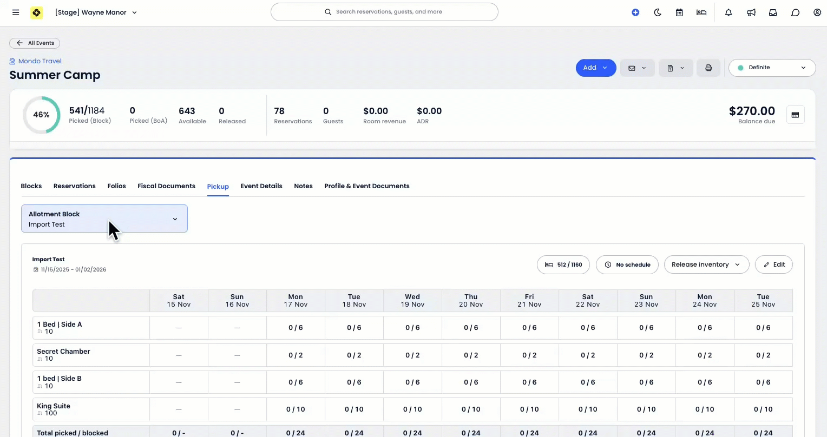827x437 pixels.
Task: Open the calendar icon in top bar
Action: [x=679, y=12]
